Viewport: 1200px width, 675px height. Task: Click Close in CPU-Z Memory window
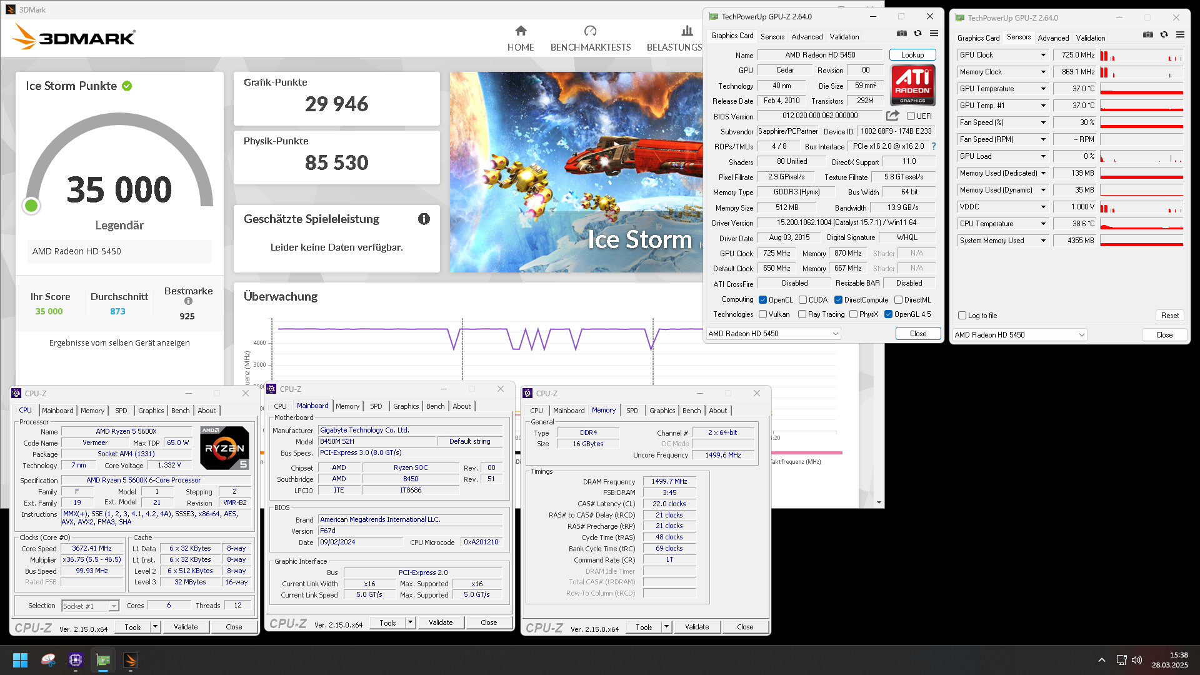tap(745, 627)
